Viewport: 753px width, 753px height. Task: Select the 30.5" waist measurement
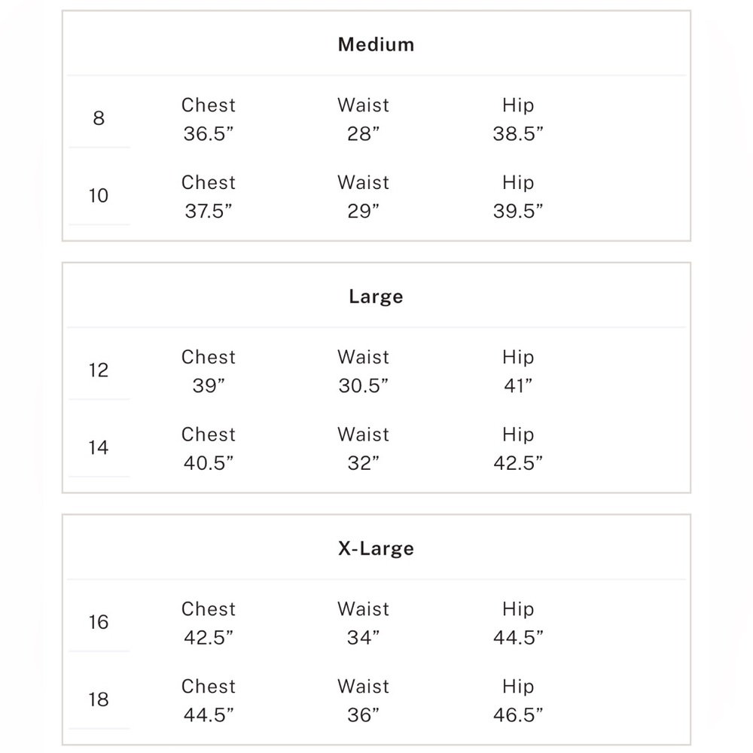(364, 386)
